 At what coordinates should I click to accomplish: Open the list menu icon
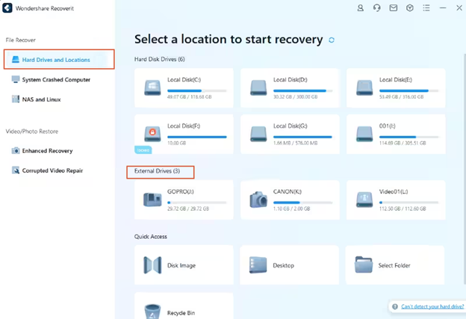(426, 8)
